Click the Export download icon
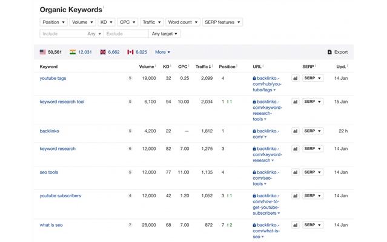387x242 pixels. click(329, 53)
